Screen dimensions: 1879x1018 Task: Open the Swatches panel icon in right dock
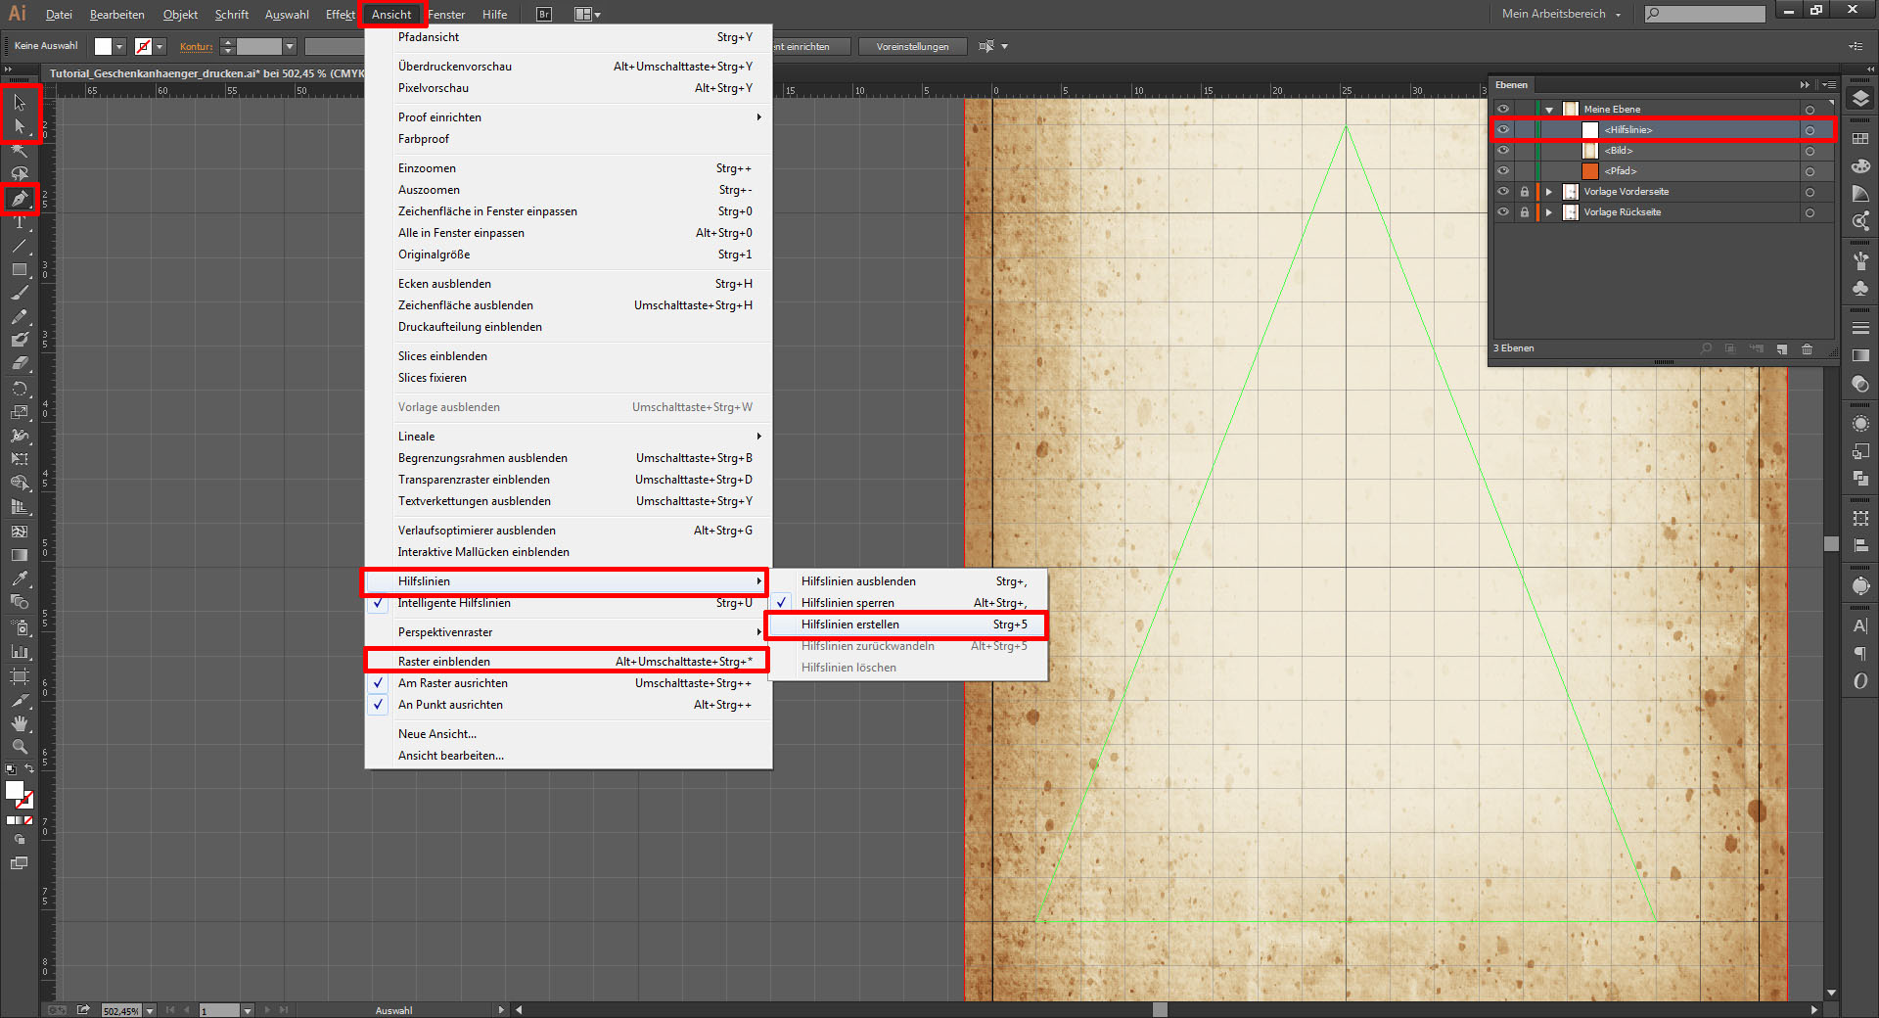[1860, 139]
